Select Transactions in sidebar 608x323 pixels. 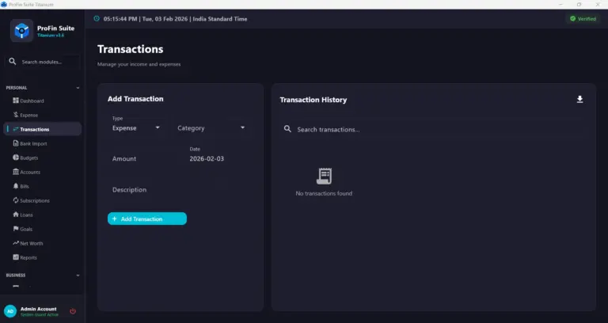click(42, 129)
